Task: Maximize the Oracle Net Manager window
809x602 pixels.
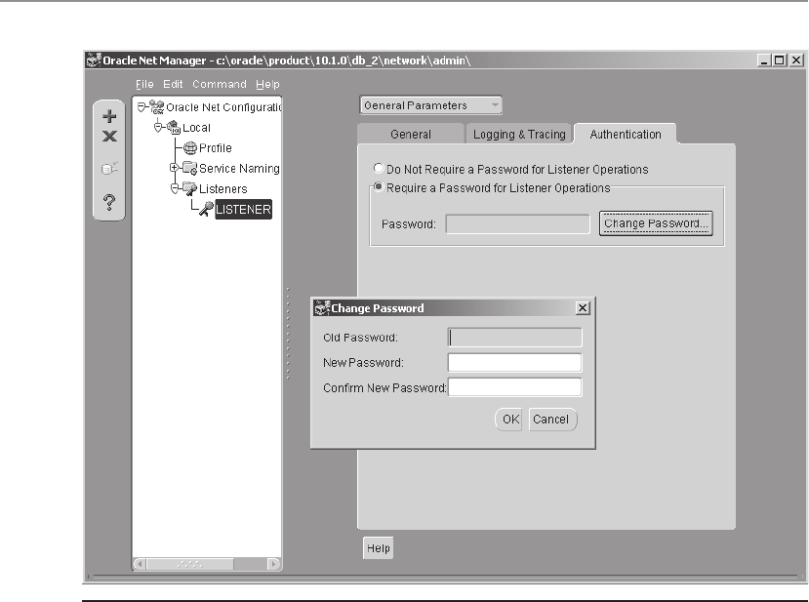Action: click(x=780, y=60)
